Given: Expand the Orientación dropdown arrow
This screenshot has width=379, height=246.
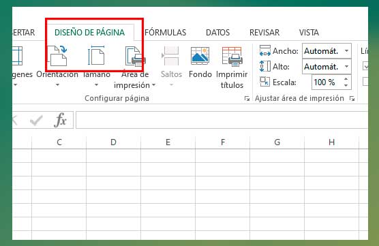Looking at the screenshot, I should 57,84.
